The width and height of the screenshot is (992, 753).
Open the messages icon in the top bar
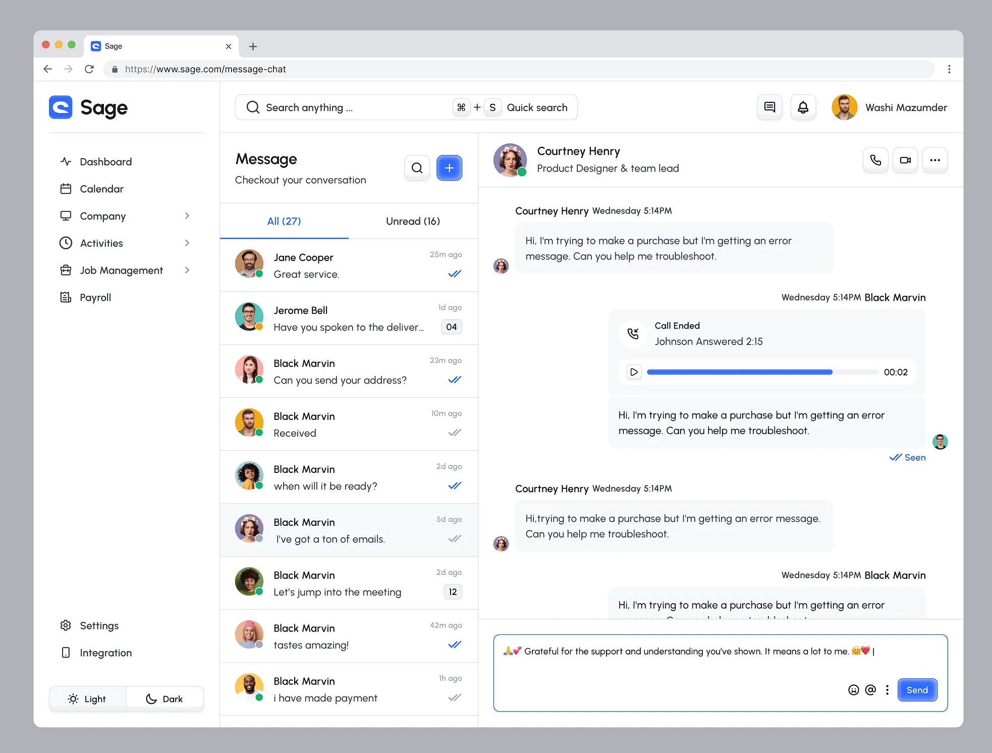pos(769,107)
